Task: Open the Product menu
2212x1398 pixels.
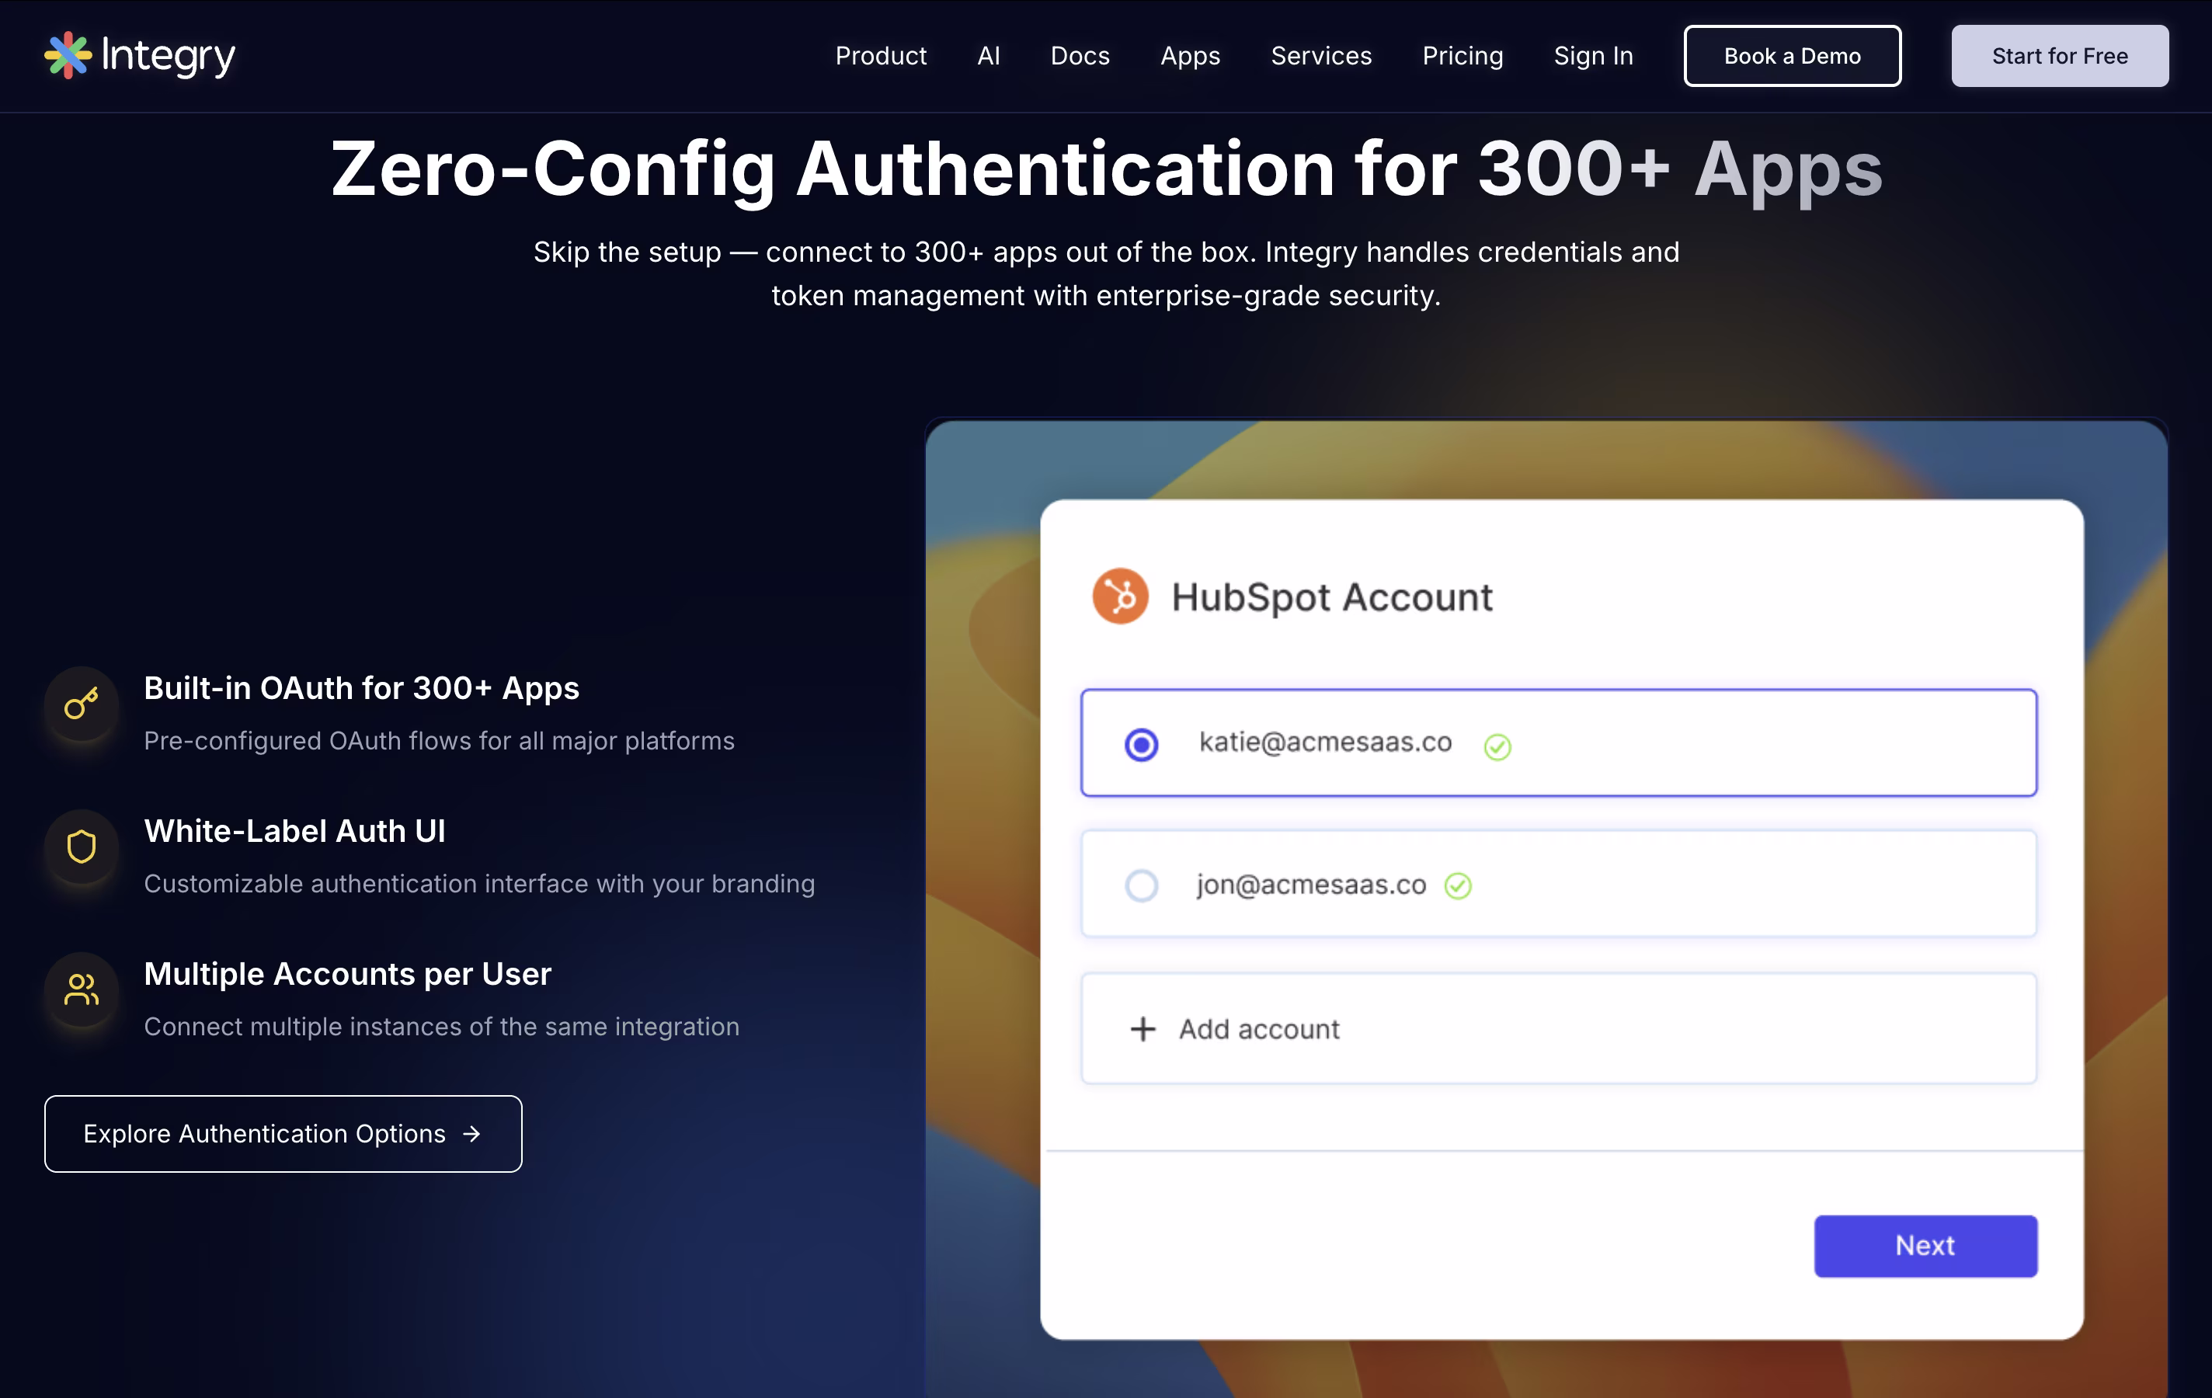Action: pyautogui.click(x=881, y=55)
